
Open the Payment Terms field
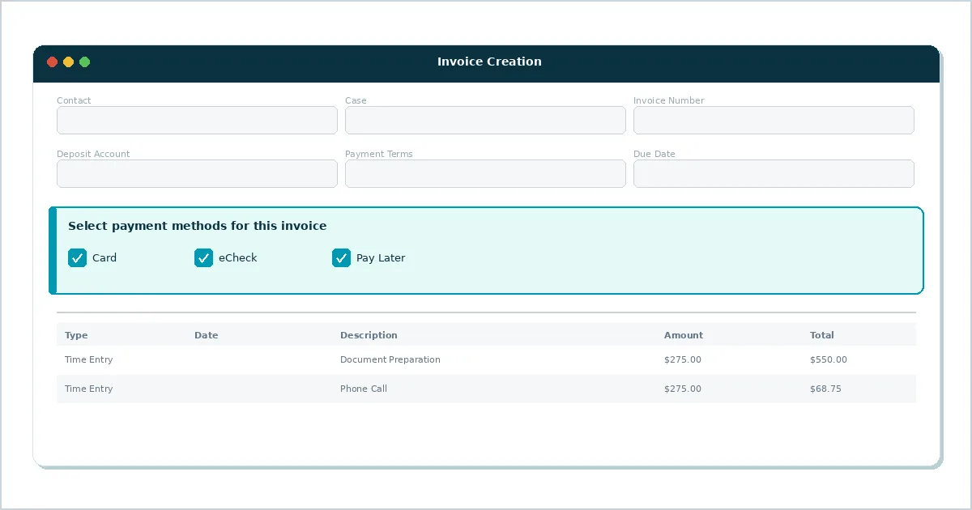485,174
